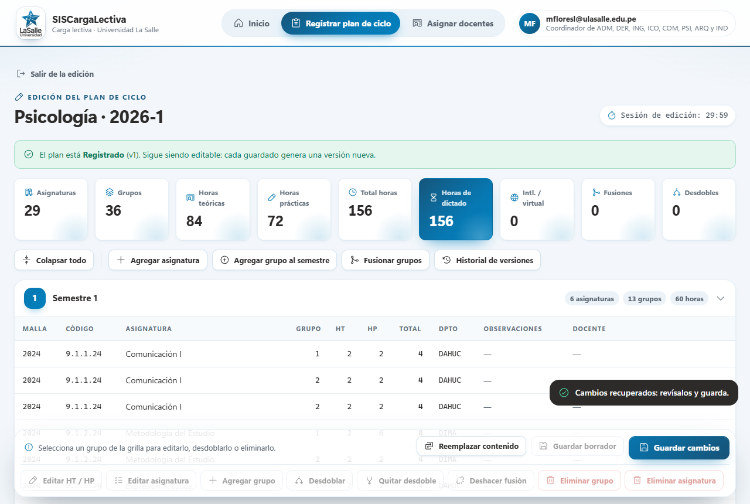750x504 pixels.
Task: Select the Registrar plan de ciclo tab
Action: 340,23
